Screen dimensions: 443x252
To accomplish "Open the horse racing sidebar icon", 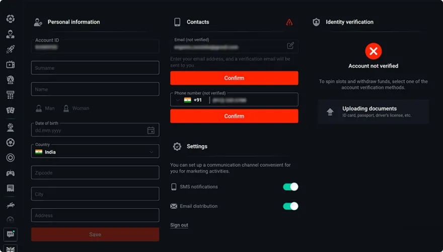I will click(10, 205).
